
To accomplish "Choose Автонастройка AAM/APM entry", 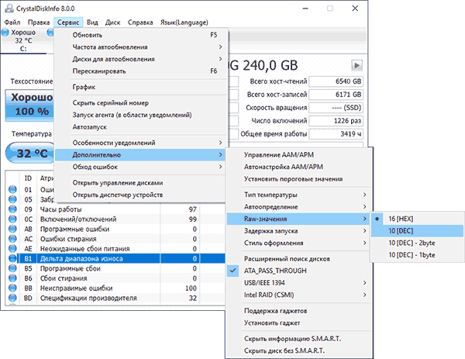I will [298, 167].
